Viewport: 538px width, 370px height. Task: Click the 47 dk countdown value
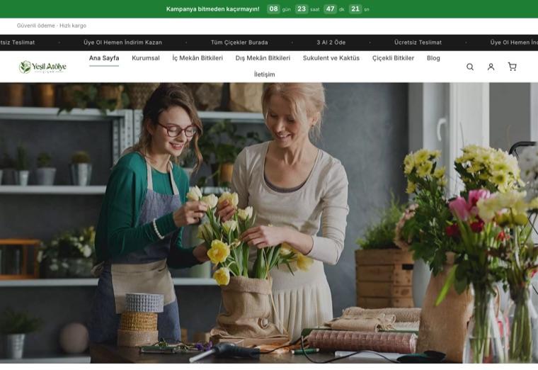click(x=330, y=9)
